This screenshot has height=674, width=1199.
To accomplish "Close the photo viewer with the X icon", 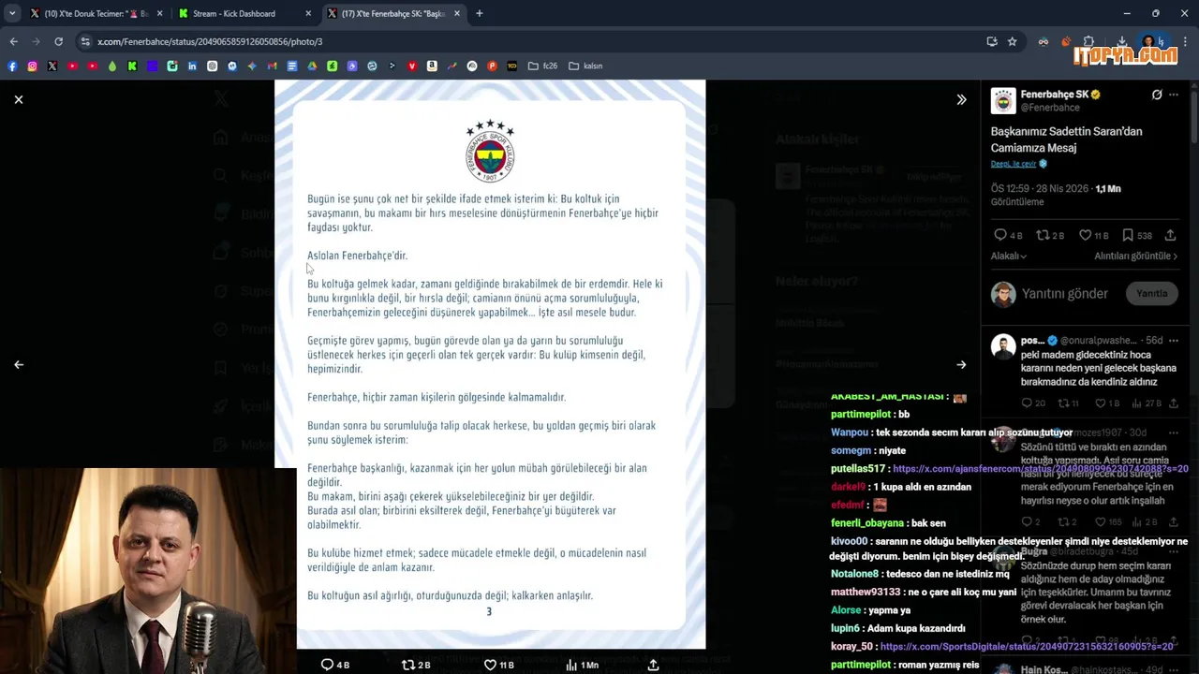I will [x=18, y=99].
